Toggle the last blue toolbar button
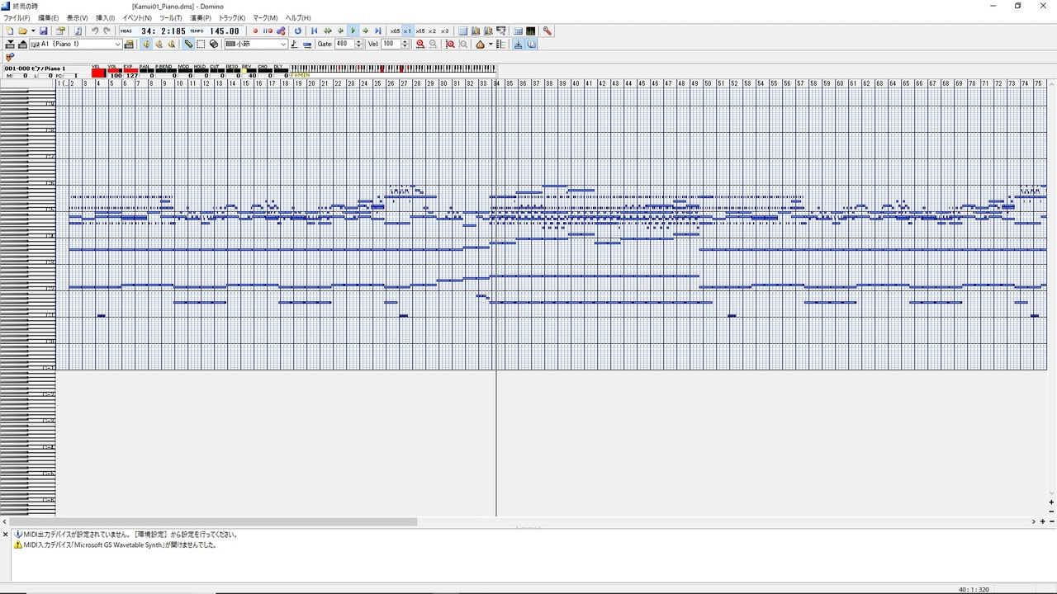The image size is (1057, 594). [x=531, y=44]
